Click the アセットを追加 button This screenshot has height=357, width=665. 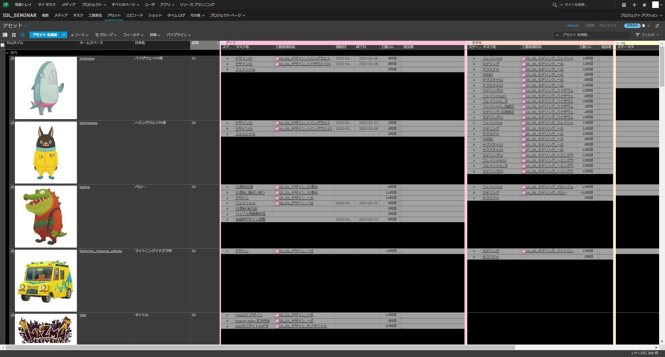[x=45, y=35]
